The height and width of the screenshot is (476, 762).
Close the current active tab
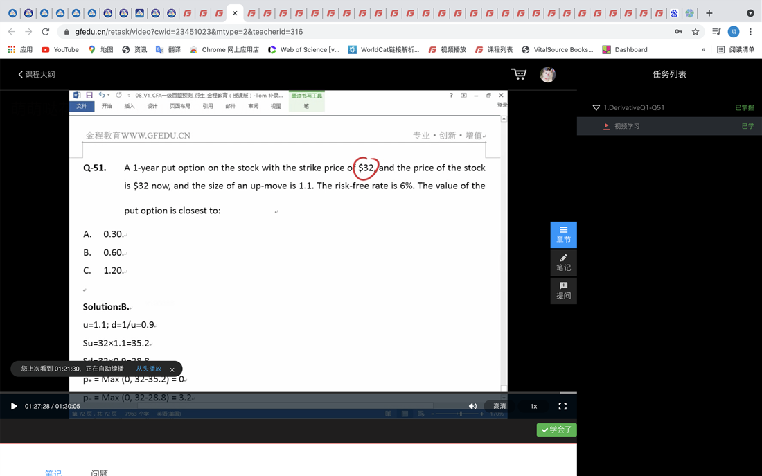(235, 13)
